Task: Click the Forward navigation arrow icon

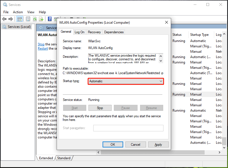Action: 11,19
